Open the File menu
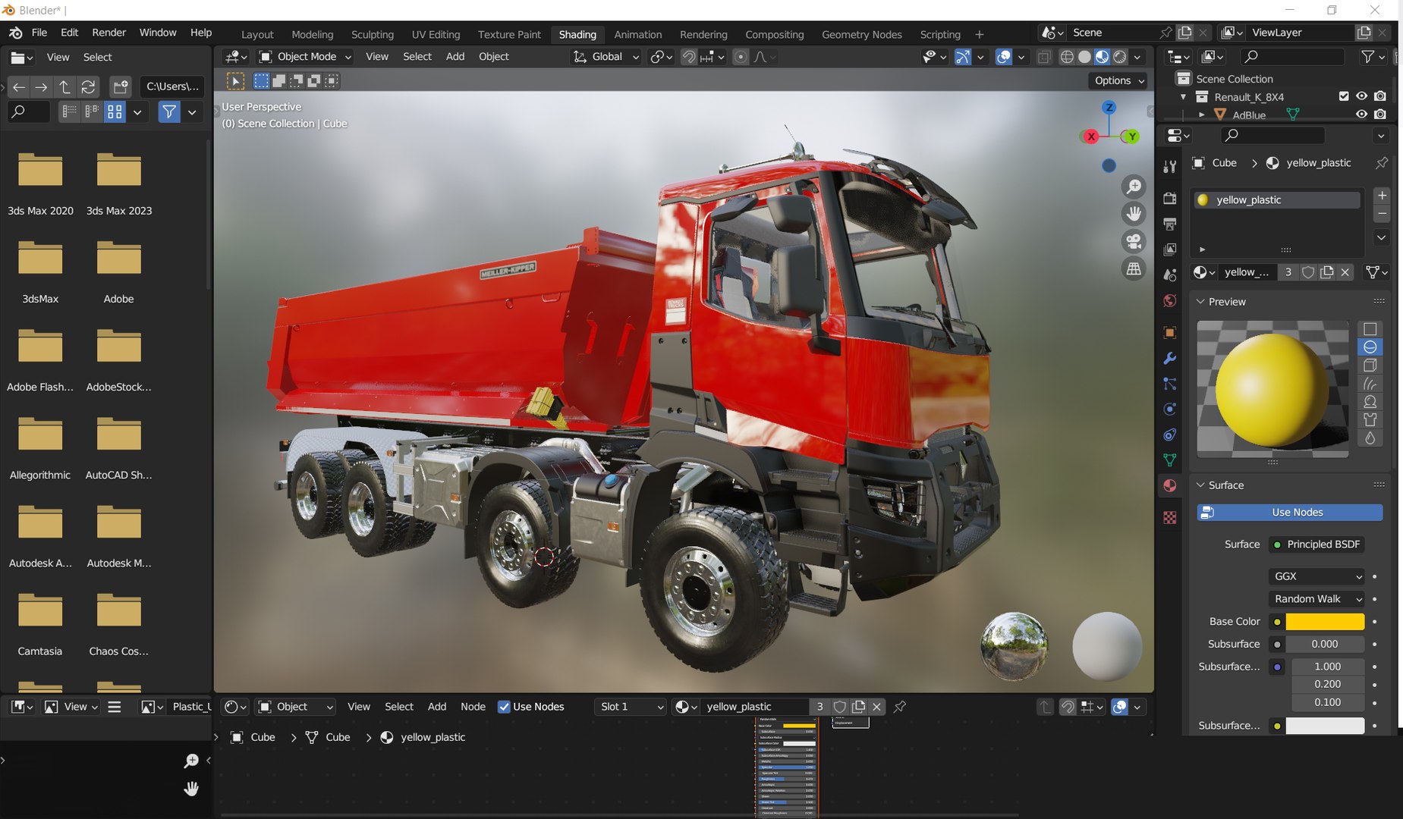Screen dimensions: 1403x819 (39, 33)
